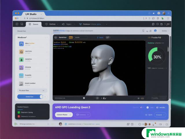Click the grid columns icon above the viewer
The width and height of the screenshot is (185, 139).
point(150,31)
